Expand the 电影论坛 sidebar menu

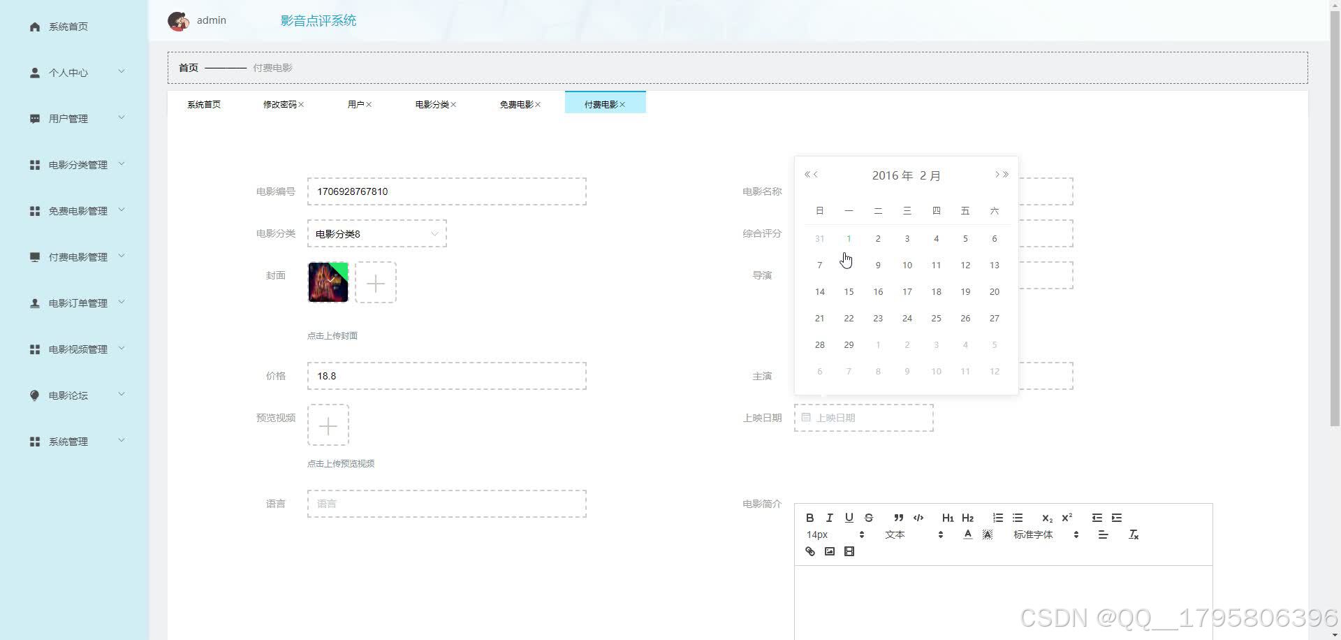tap(74, 395)
